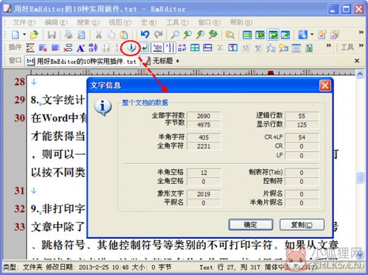Save document with the floppy disk icon
This screenshot has height=275, width=368.
pyautogui.click(x=52, y=35)
